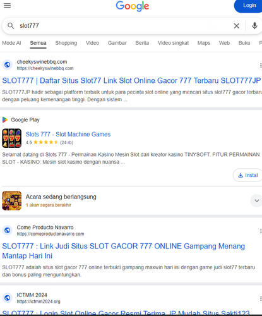262x316 pixels.
Task: Click the Slots 777 app icon
Action: point(12,138)
